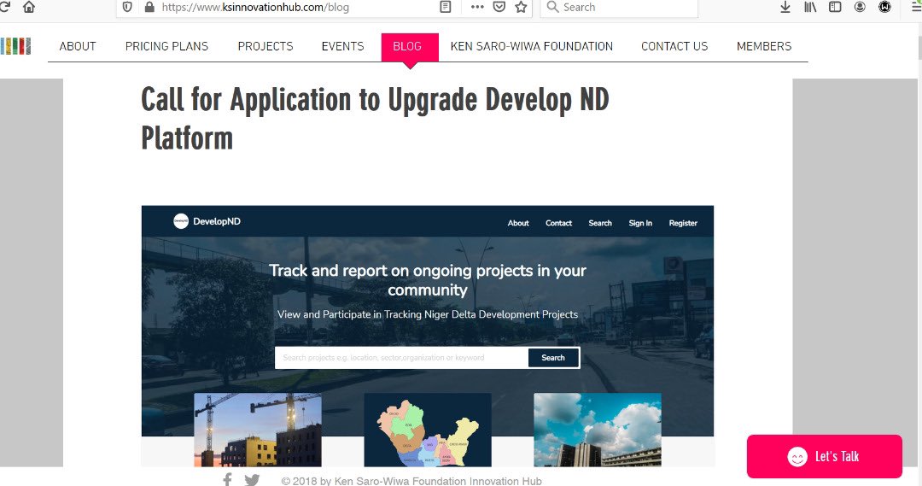Screen dimensions: 922x486
Task: Click the 2018 copyright footer text
Action: pos(411,481)
